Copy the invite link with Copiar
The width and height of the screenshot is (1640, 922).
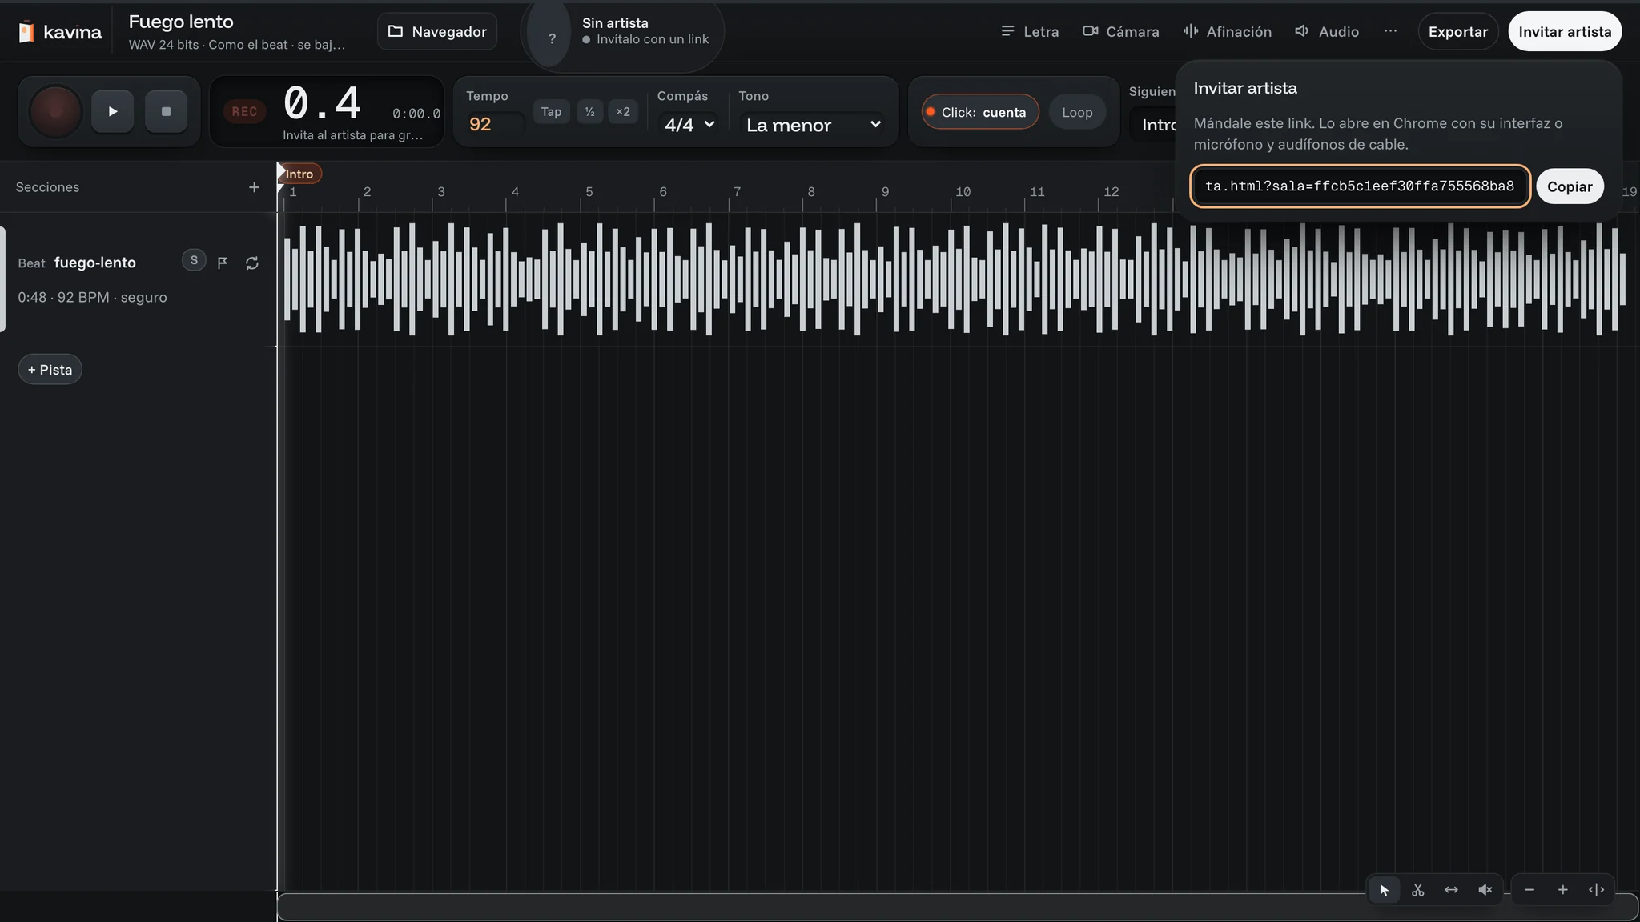1570,186
